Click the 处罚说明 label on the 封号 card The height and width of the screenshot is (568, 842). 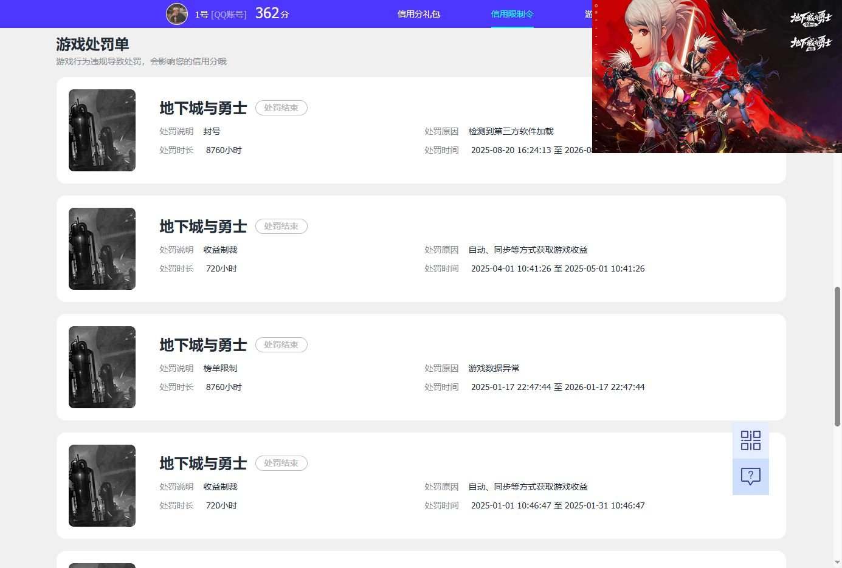(176, 131)
